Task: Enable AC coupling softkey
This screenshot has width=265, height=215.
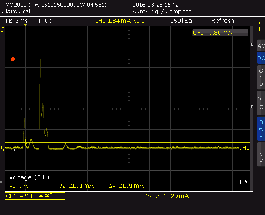Action: tap(261, 45)
